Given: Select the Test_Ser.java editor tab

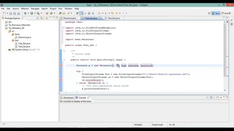Looking at the screenshot, I should click(x=91, y=18).
